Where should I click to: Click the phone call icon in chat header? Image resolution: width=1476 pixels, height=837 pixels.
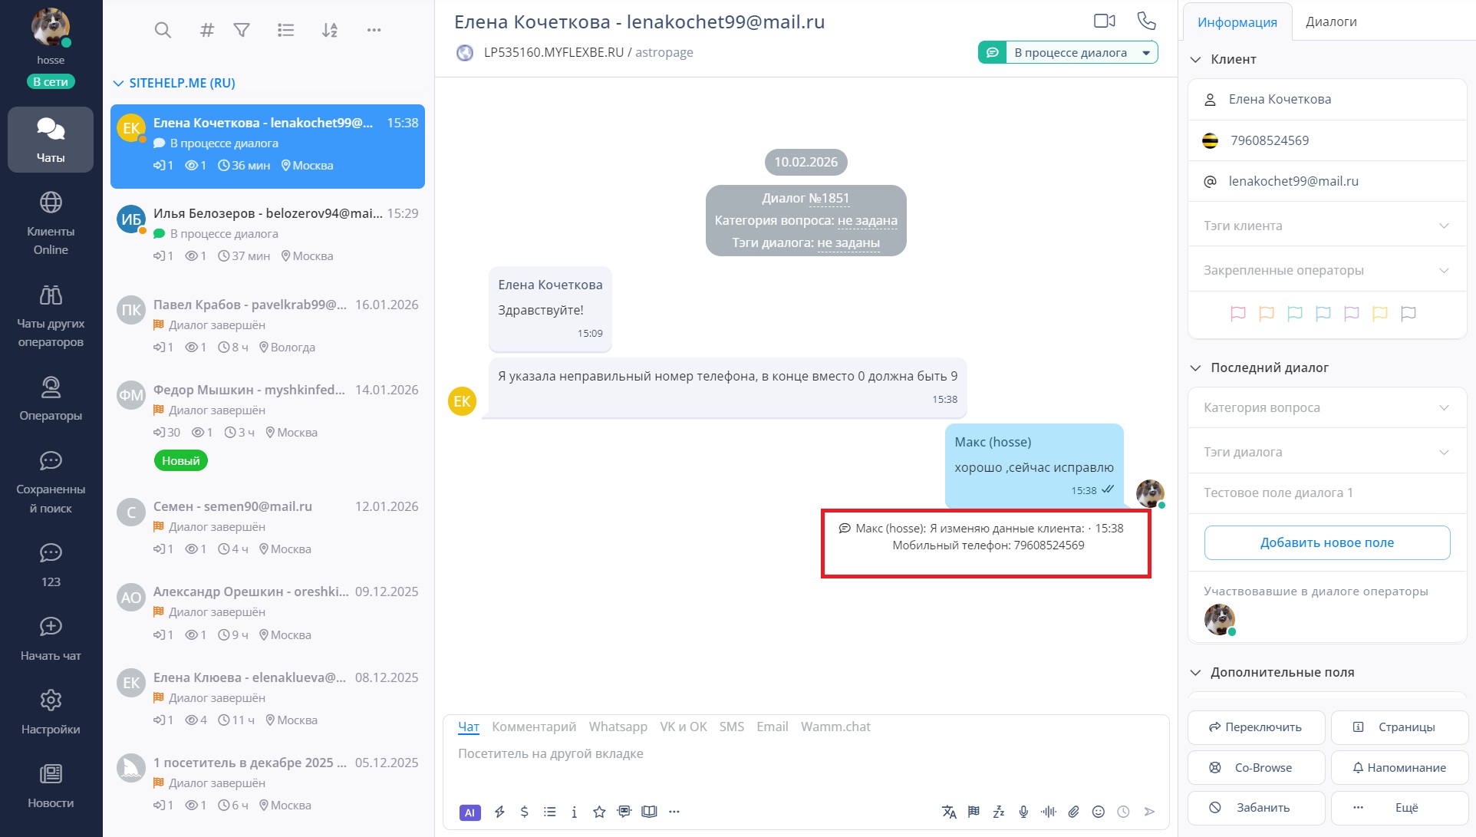(x=1146, y=21)
